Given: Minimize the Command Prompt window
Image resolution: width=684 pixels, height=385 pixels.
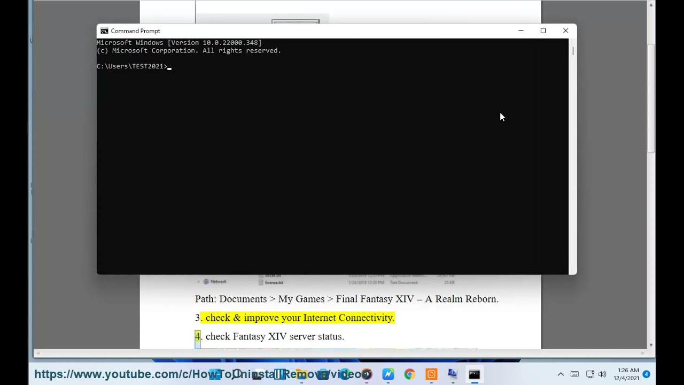Looking at the screenshot, I should point(521,31).
